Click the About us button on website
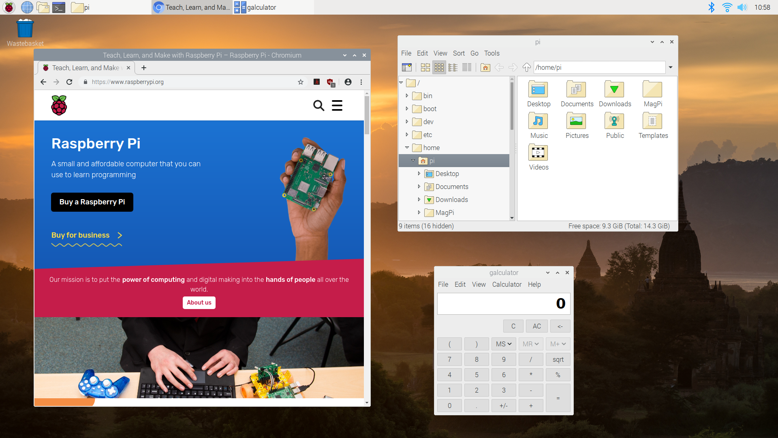Image resolution: width=778 pixels, height=438 pixels. (x=199, y=303)
